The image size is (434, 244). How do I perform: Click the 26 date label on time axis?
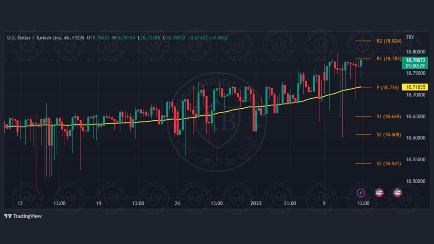click(177, 203)
